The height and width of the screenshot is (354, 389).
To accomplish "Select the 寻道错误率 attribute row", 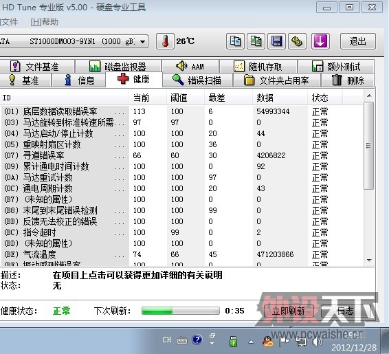I will [184, 155].
